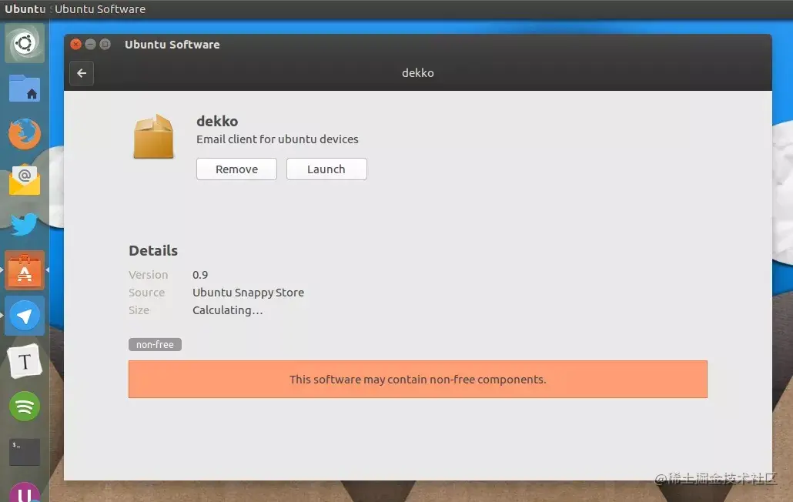This screenshot has height=502, width=793.
Task: Click the bold 'dekko' app name
Action: click(x=217, y=122)
